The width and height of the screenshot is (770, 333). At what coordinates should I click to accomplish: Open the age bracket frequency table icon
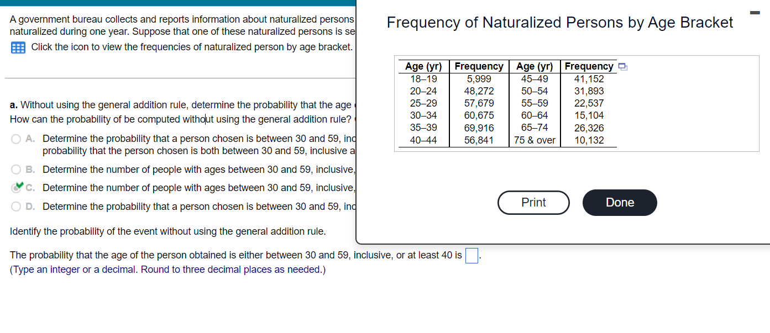18,47
